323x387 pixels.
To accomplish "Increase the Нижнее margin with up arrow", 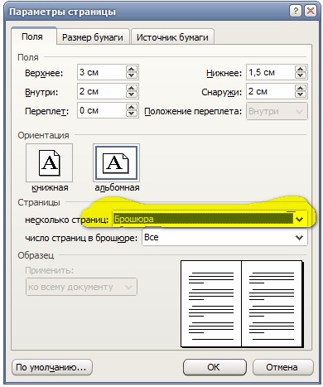I will 301,70.
